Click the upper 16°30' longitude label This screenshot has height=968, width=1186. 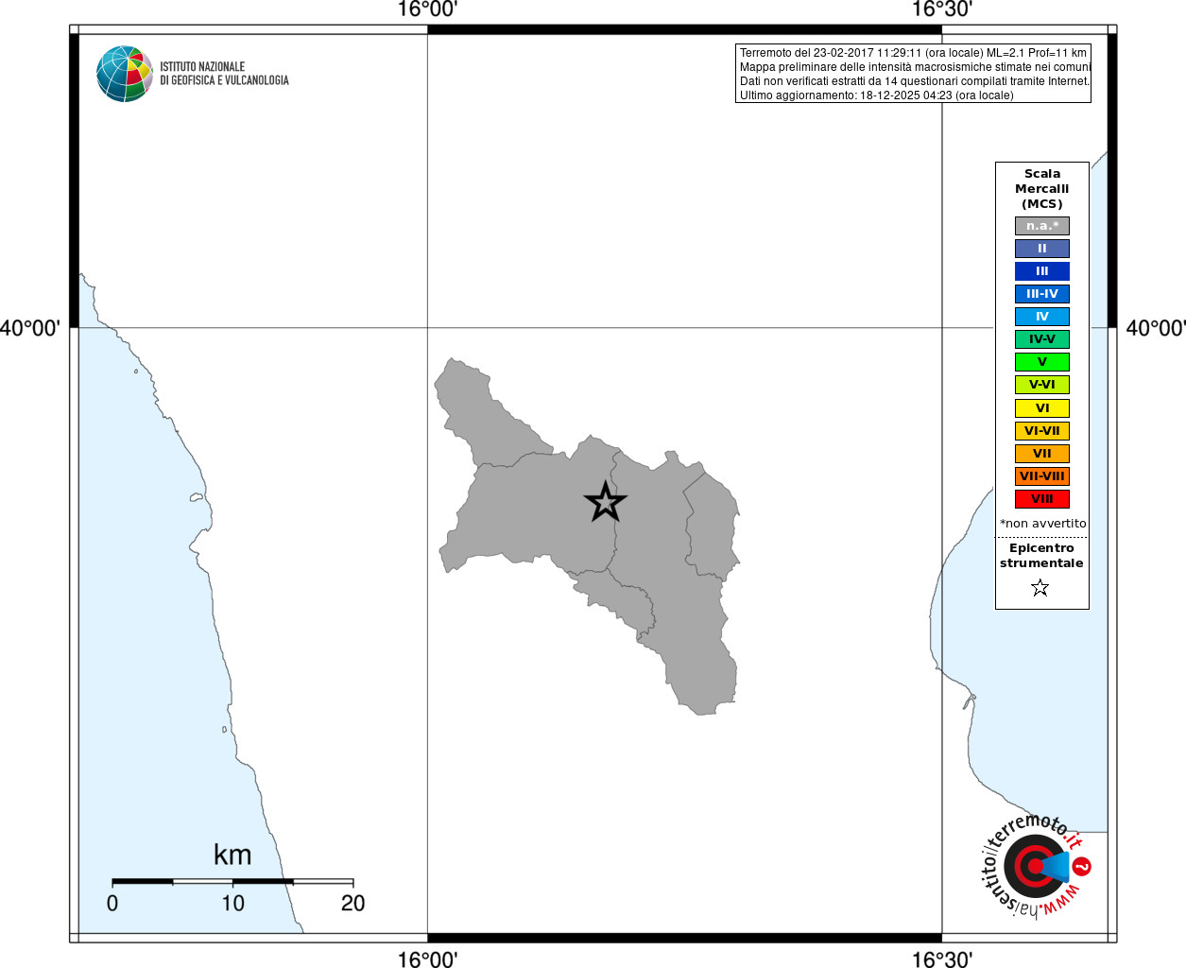(x=941, y=9)
